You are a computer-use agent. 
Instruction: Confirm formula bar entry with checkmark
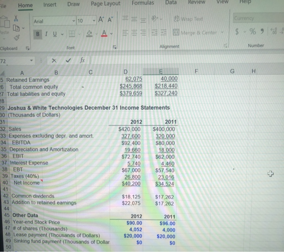click(68, 60)
